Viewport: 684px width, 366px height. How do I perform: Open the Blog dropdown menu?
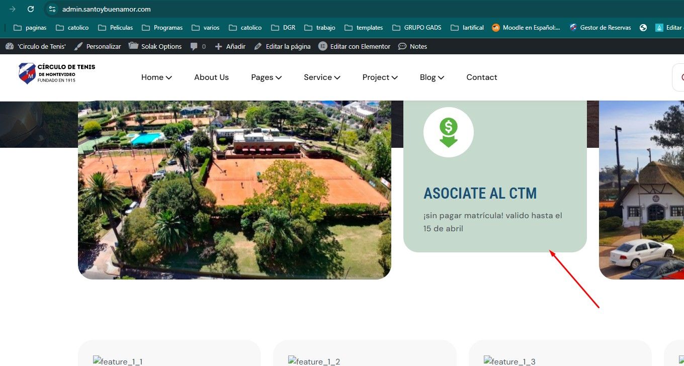point(432,77)
